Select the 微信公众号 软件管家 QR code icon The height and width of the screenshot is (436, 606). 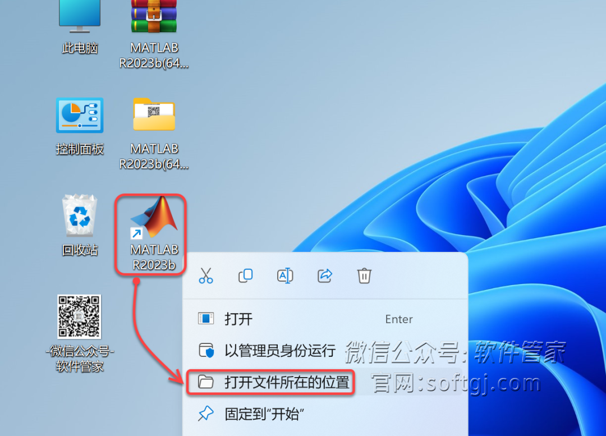(79, 316)
